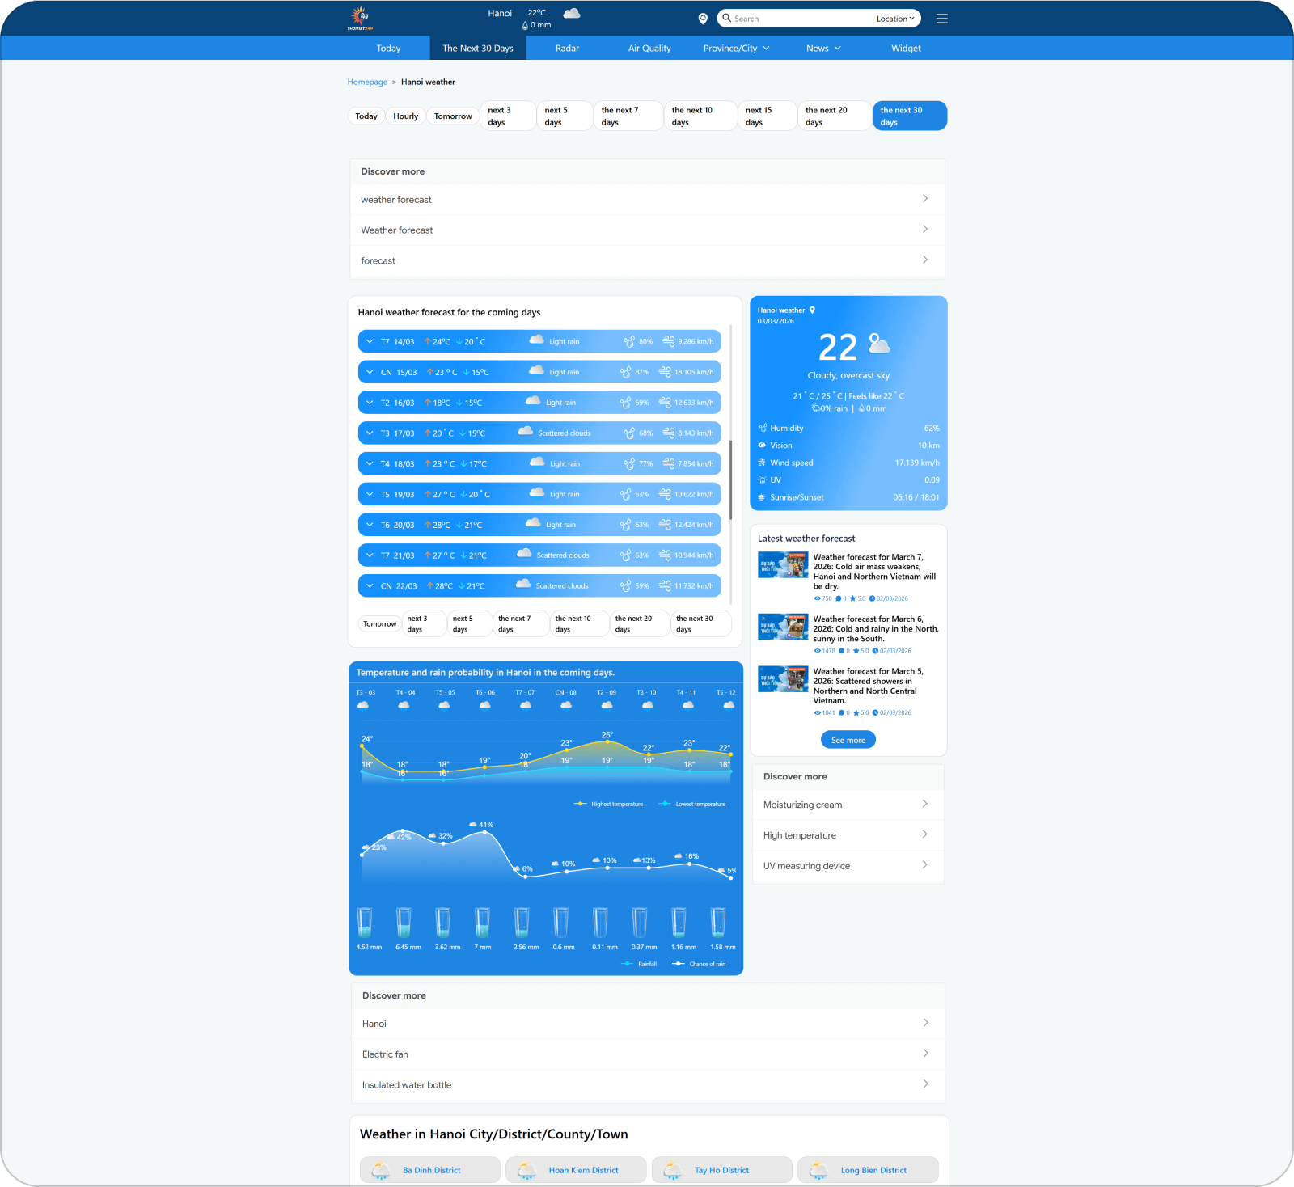Open the Location dropdown inside the search bar

(894, 18)
